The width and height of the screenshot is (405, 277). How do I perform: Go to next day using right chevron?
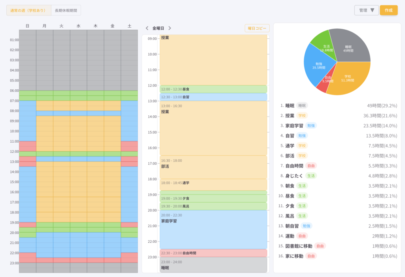(170, 28)
